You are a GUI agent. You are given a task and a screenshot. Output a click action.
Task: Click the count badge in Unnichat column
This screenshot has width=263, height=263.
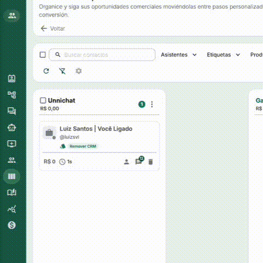coord(142,105)
